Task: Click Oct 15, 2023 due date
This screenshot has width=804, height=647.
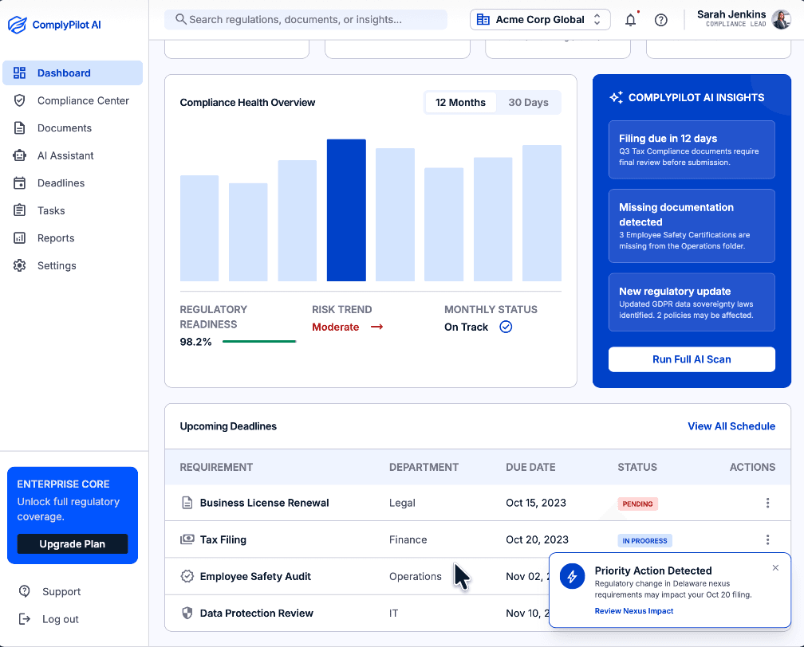Action: (536, 503)
